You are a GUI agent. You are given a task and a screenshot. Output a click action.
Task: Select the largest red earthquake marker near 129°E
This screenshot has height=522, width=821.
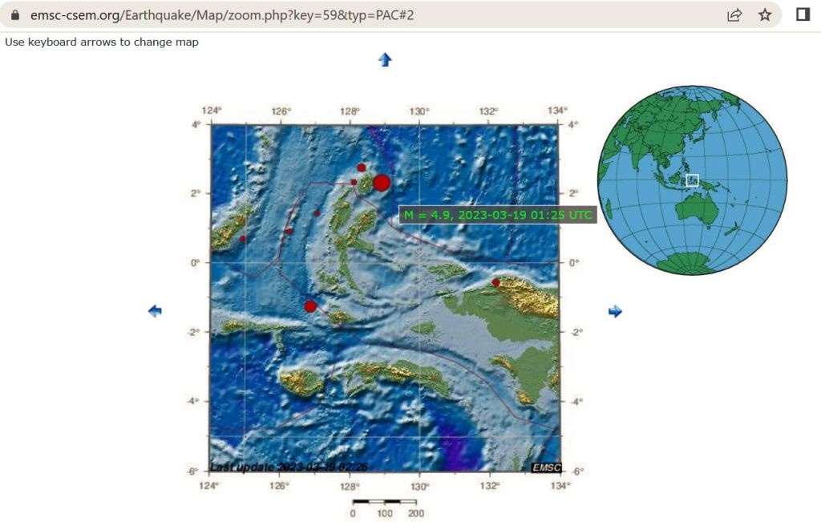(x=382, y=183)
